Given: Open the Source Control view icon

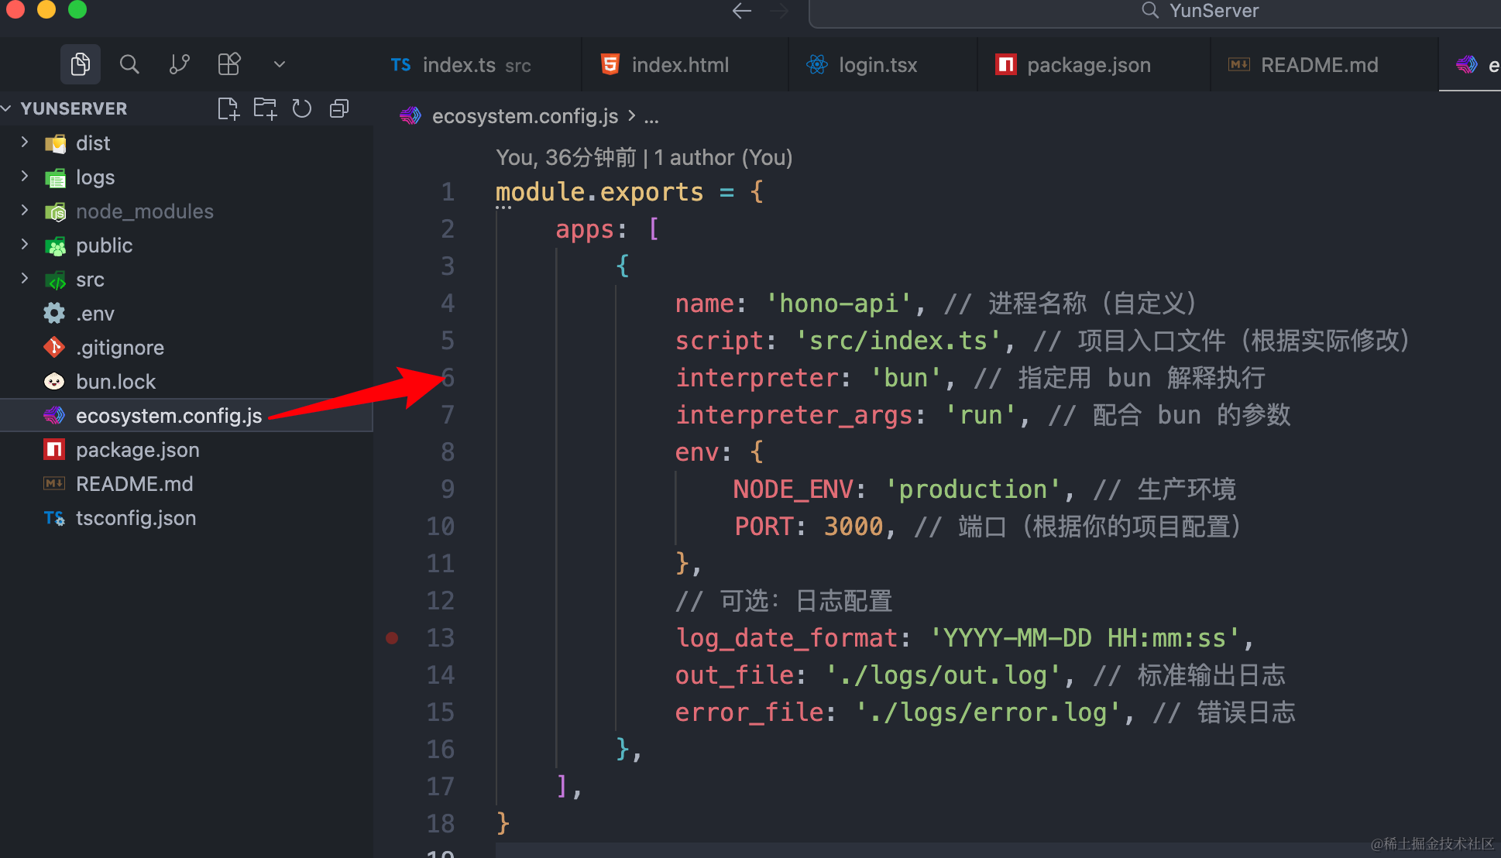Looking at the screenshot, I should click(x=179, y=64).
